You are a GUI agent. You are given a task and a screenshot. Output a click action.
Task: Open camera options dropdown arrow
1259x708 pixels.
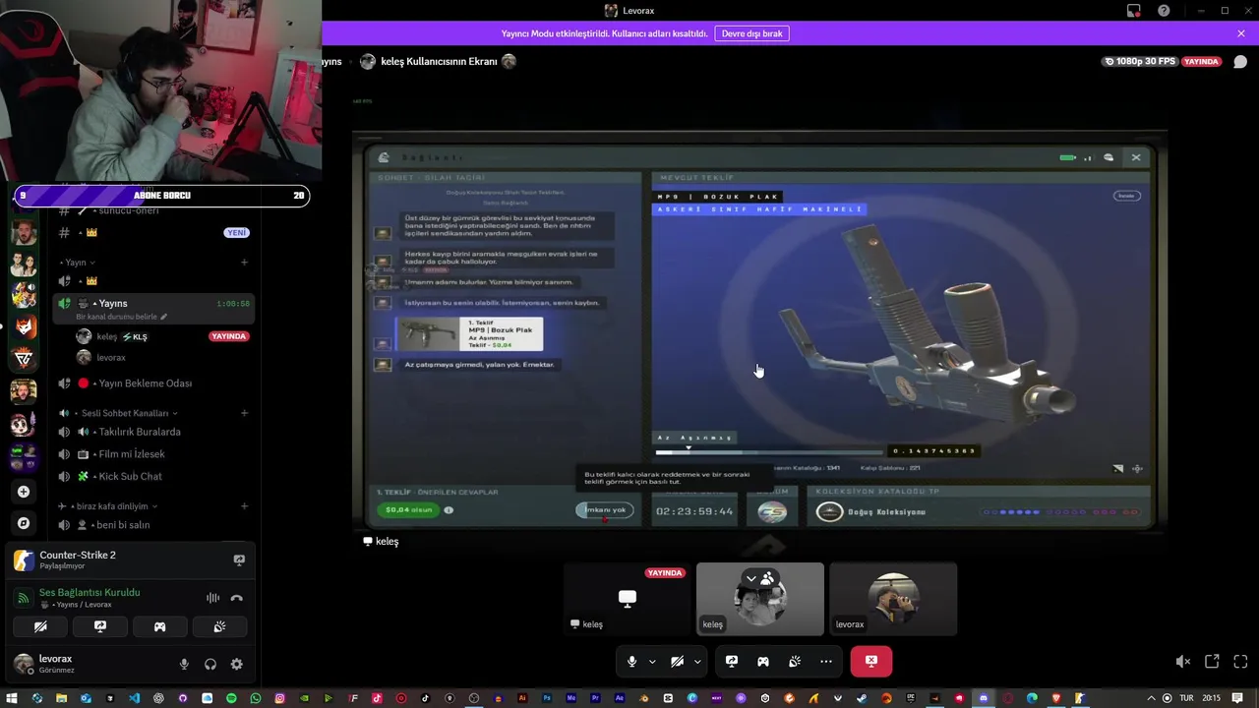click(x=697, y=662)
